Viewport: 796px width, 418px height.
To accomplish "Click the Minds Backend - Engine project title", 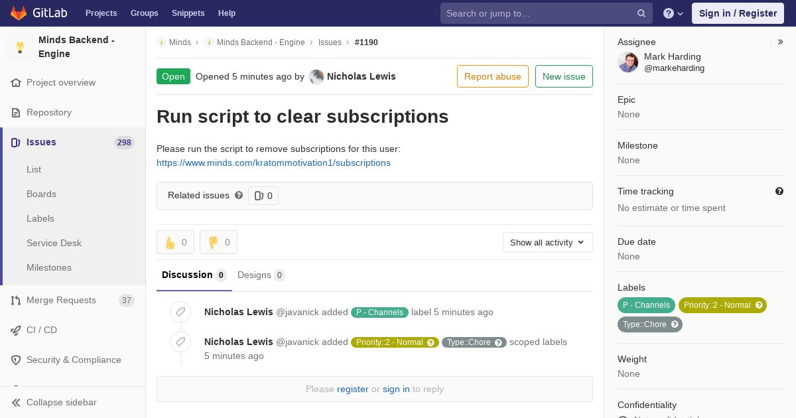I will pos(76,47).
